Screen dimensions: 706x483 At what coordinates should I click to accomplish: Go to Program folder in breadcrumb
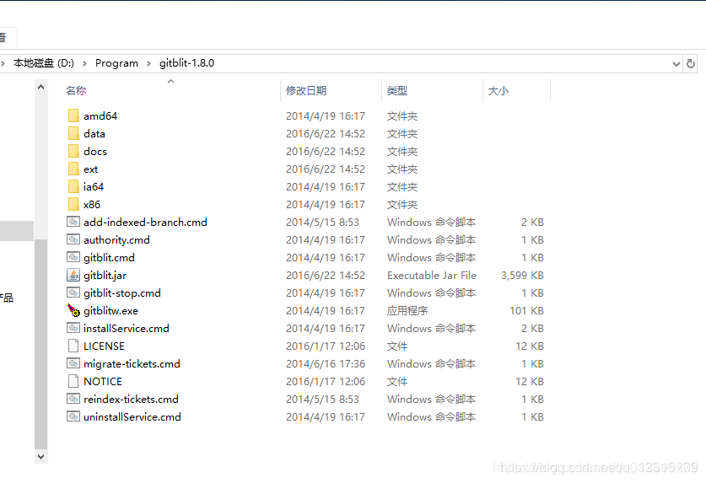click(x=116, y=63)
